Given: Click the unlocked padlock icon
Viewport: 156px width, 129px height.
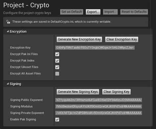Looking at the screenshot, I should click(x=8, y=22).
